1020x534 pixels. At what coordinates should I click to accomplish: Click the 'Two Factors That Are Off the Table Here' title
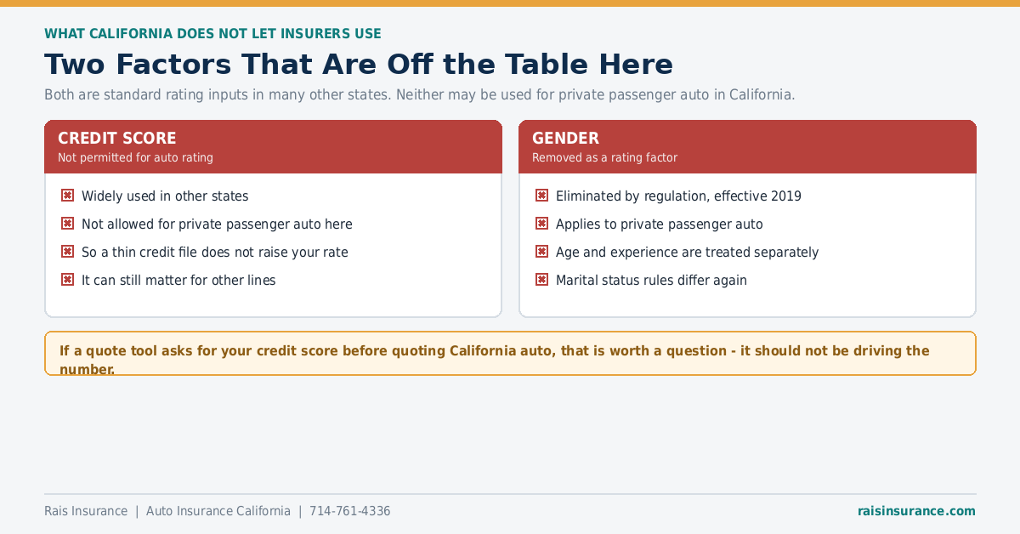(x=359, y=65)
